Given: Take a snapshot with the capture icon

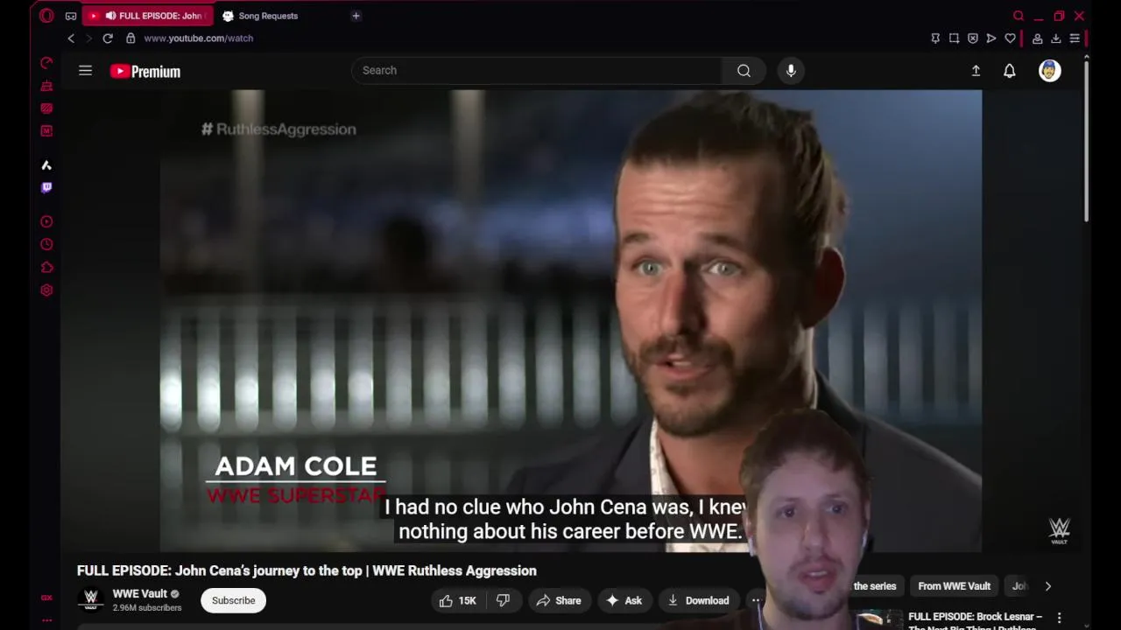Looking at the screenshot, I should (x=954, y=38).
